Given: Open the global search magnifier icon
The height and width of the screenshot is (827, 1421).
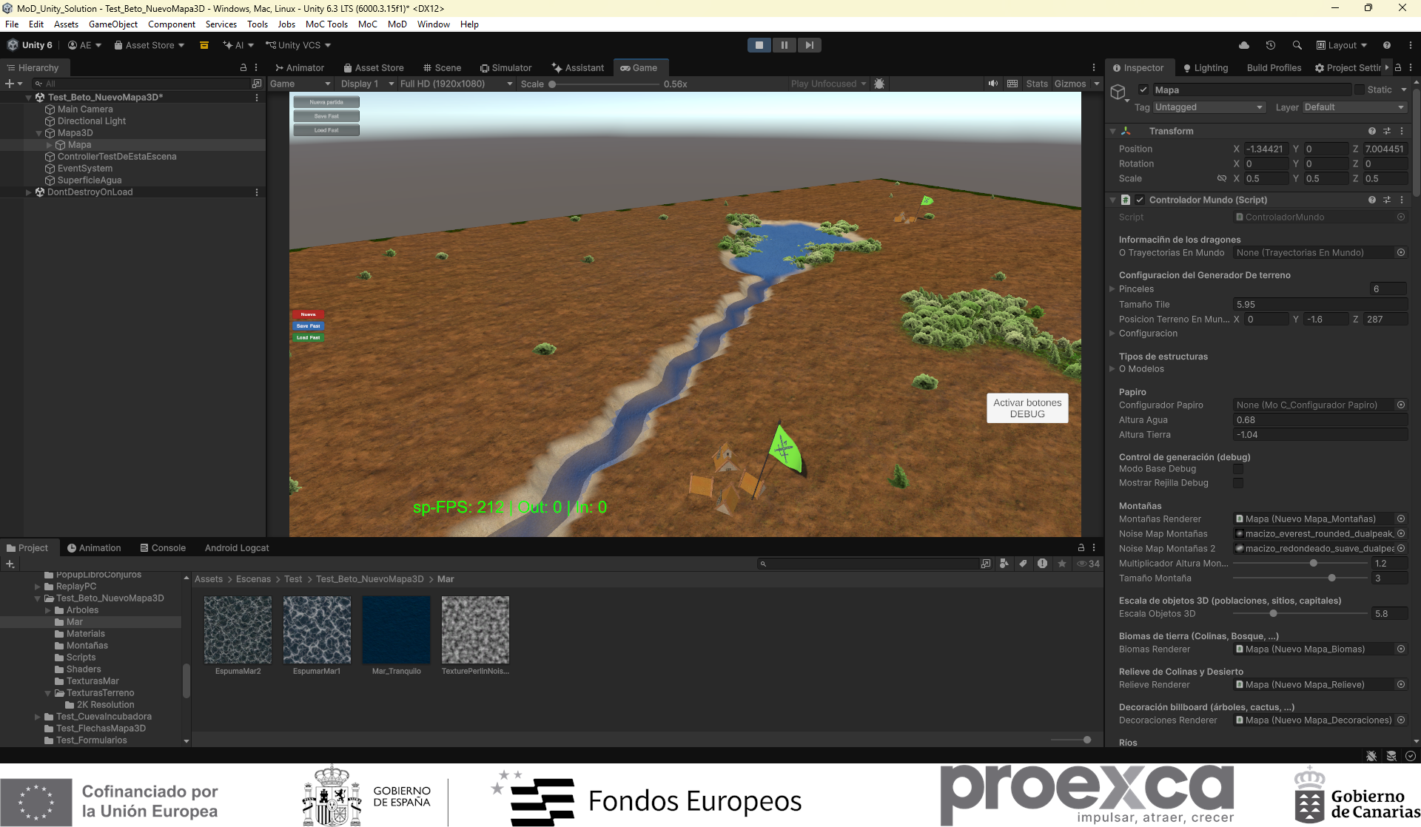Looking at the screenshot, I should click(1297, 45).
